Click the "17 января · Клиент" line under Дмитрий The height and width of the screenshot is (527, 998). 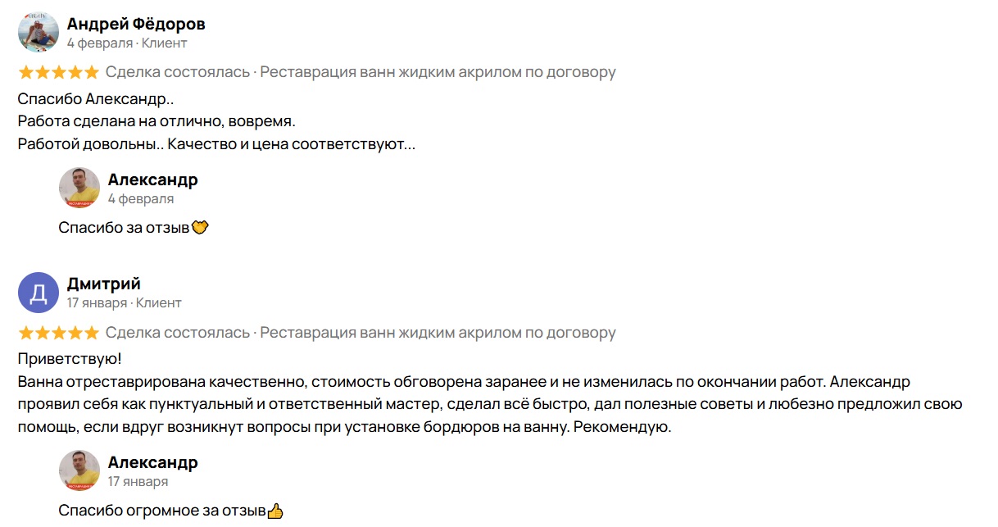(x=124, y=303)
